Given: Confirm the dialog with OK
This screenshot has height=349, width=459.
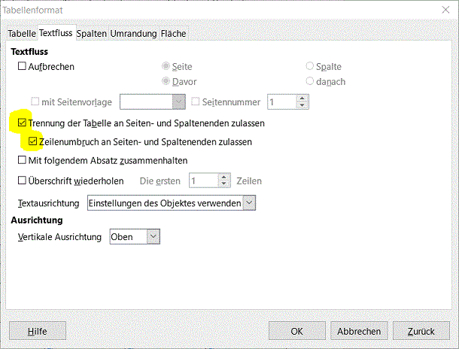Looking at the screenshot, I should click(296, 331).
